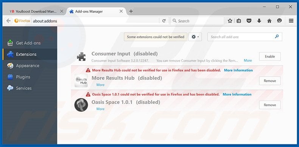Click the More Results Hub extension title
Viewport: 299px width, 147px height.
113,78
